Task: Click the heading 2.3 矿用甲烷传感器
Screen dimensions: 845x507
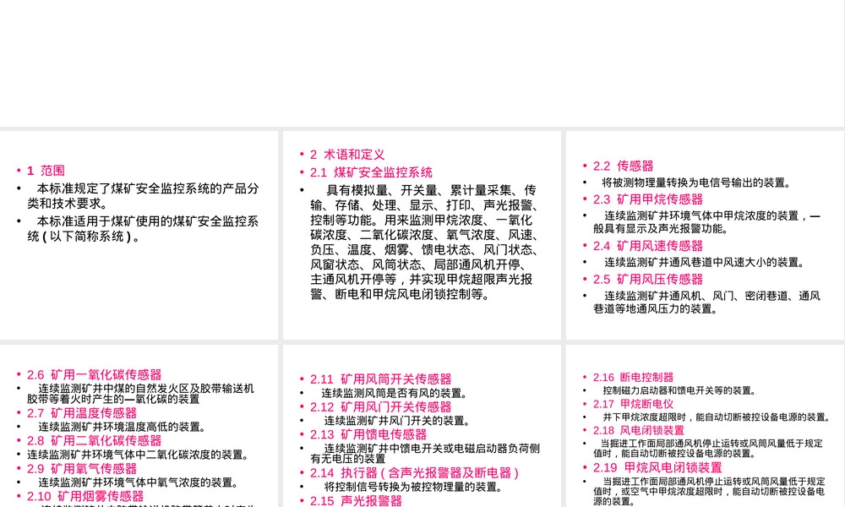Action: 648,199
